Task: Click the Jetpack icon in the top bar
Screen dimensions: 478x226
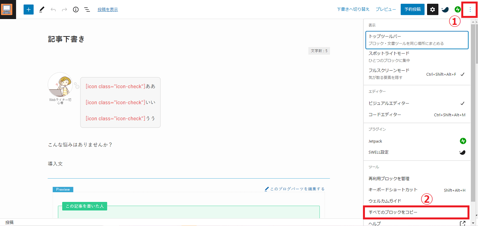Action: click(x=457, y=9)
